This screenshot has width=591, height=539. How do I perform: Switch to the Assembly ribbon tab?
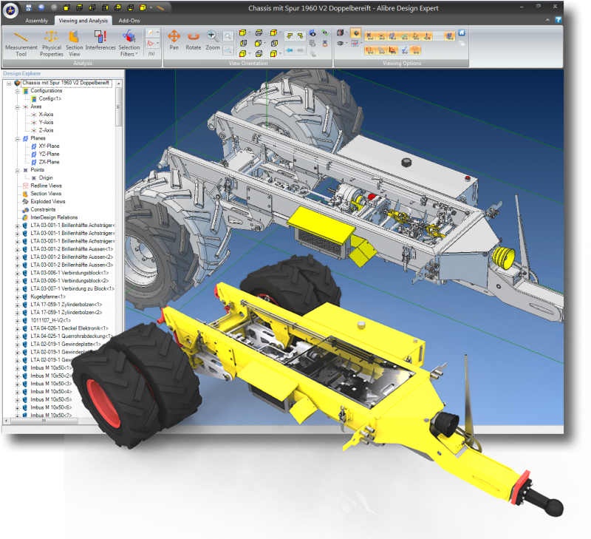pyautogui.click(x=36, y=21)
